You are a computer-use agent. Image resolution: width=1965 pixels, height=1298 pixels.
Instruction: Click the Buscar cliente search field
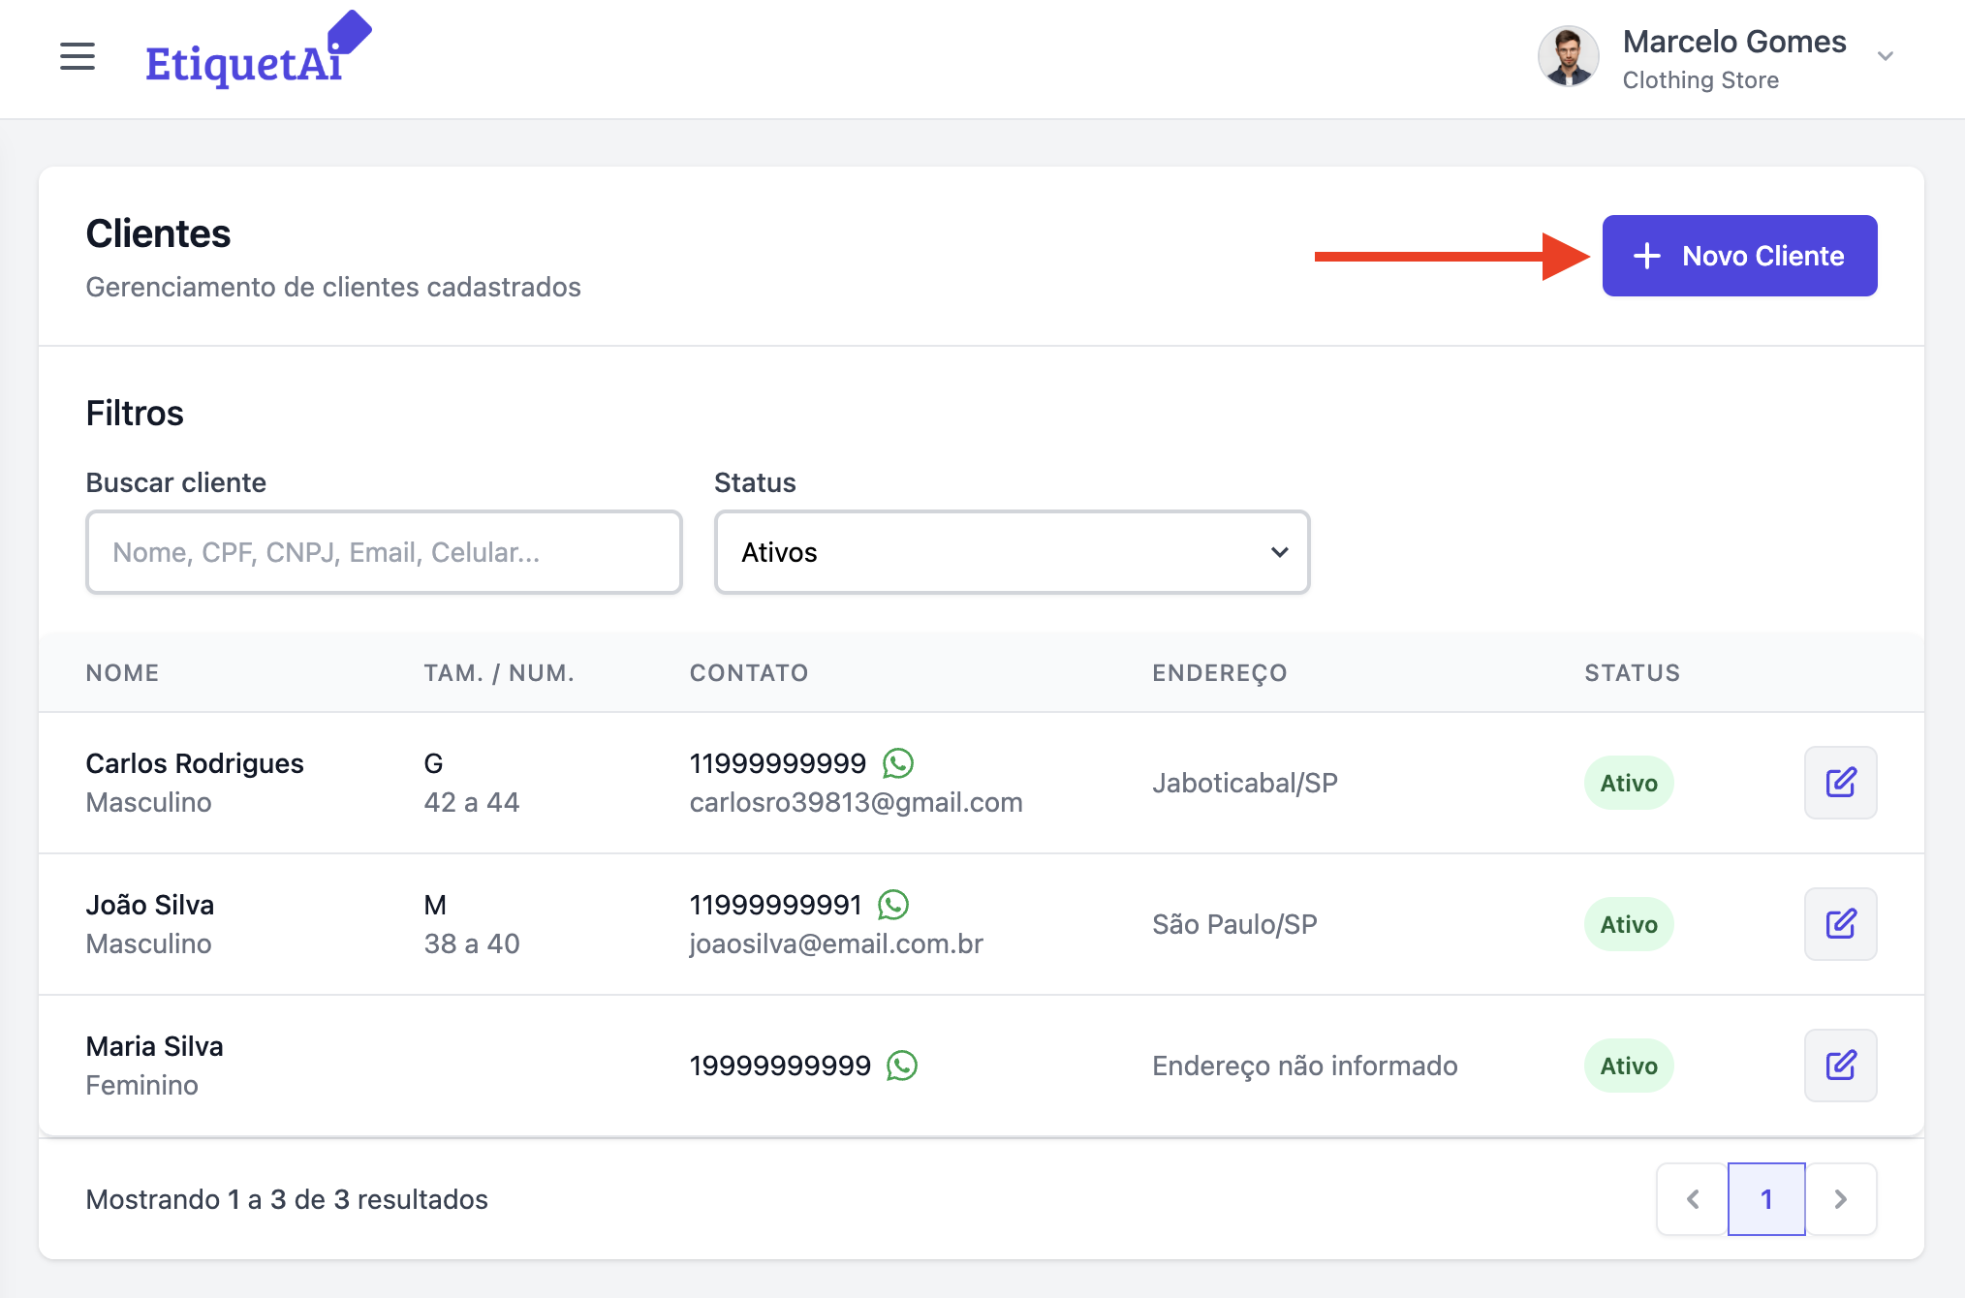384,552
